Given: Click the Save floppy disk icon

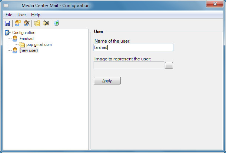Looking at the screenshot, I should 7,23.
